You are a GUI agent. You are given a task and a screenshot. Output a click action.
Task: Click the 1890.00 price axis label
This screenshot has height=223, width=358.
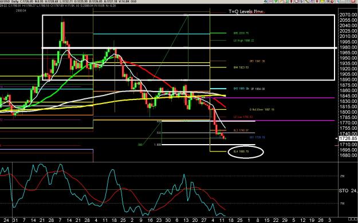348,79
